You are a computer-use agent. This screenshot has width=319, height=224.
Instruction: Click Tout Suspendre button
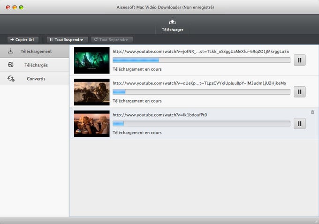coord(67,40)
